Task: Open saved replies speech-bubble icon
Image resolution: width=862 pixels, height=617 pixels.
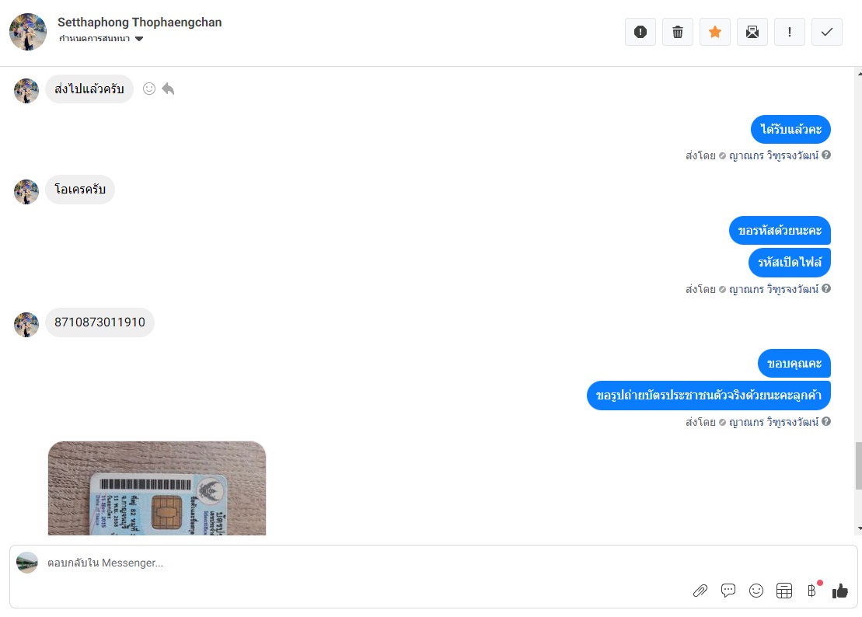Action: coord(728,591)
